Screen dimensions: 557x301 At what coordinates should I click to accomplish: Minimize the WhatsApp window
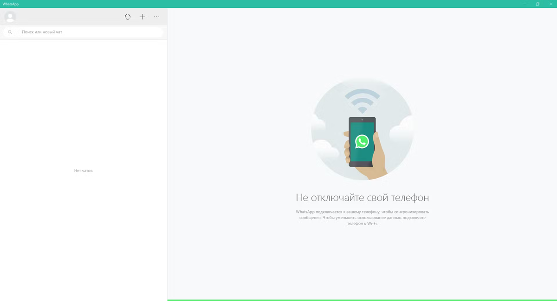point(525,4)
